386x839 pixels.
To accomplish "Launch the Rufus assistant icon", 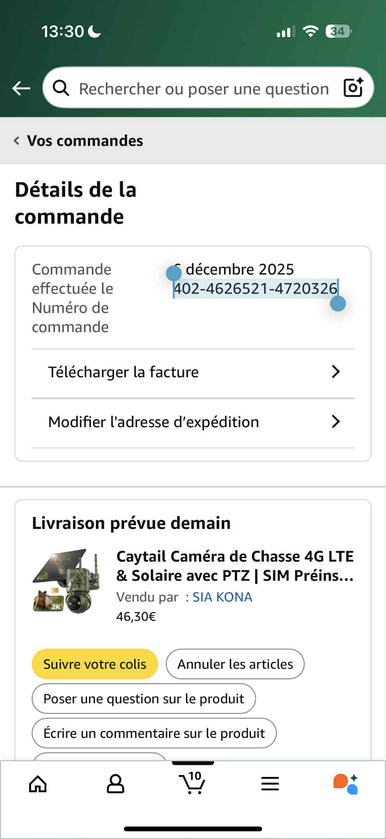I will point(346,784).
